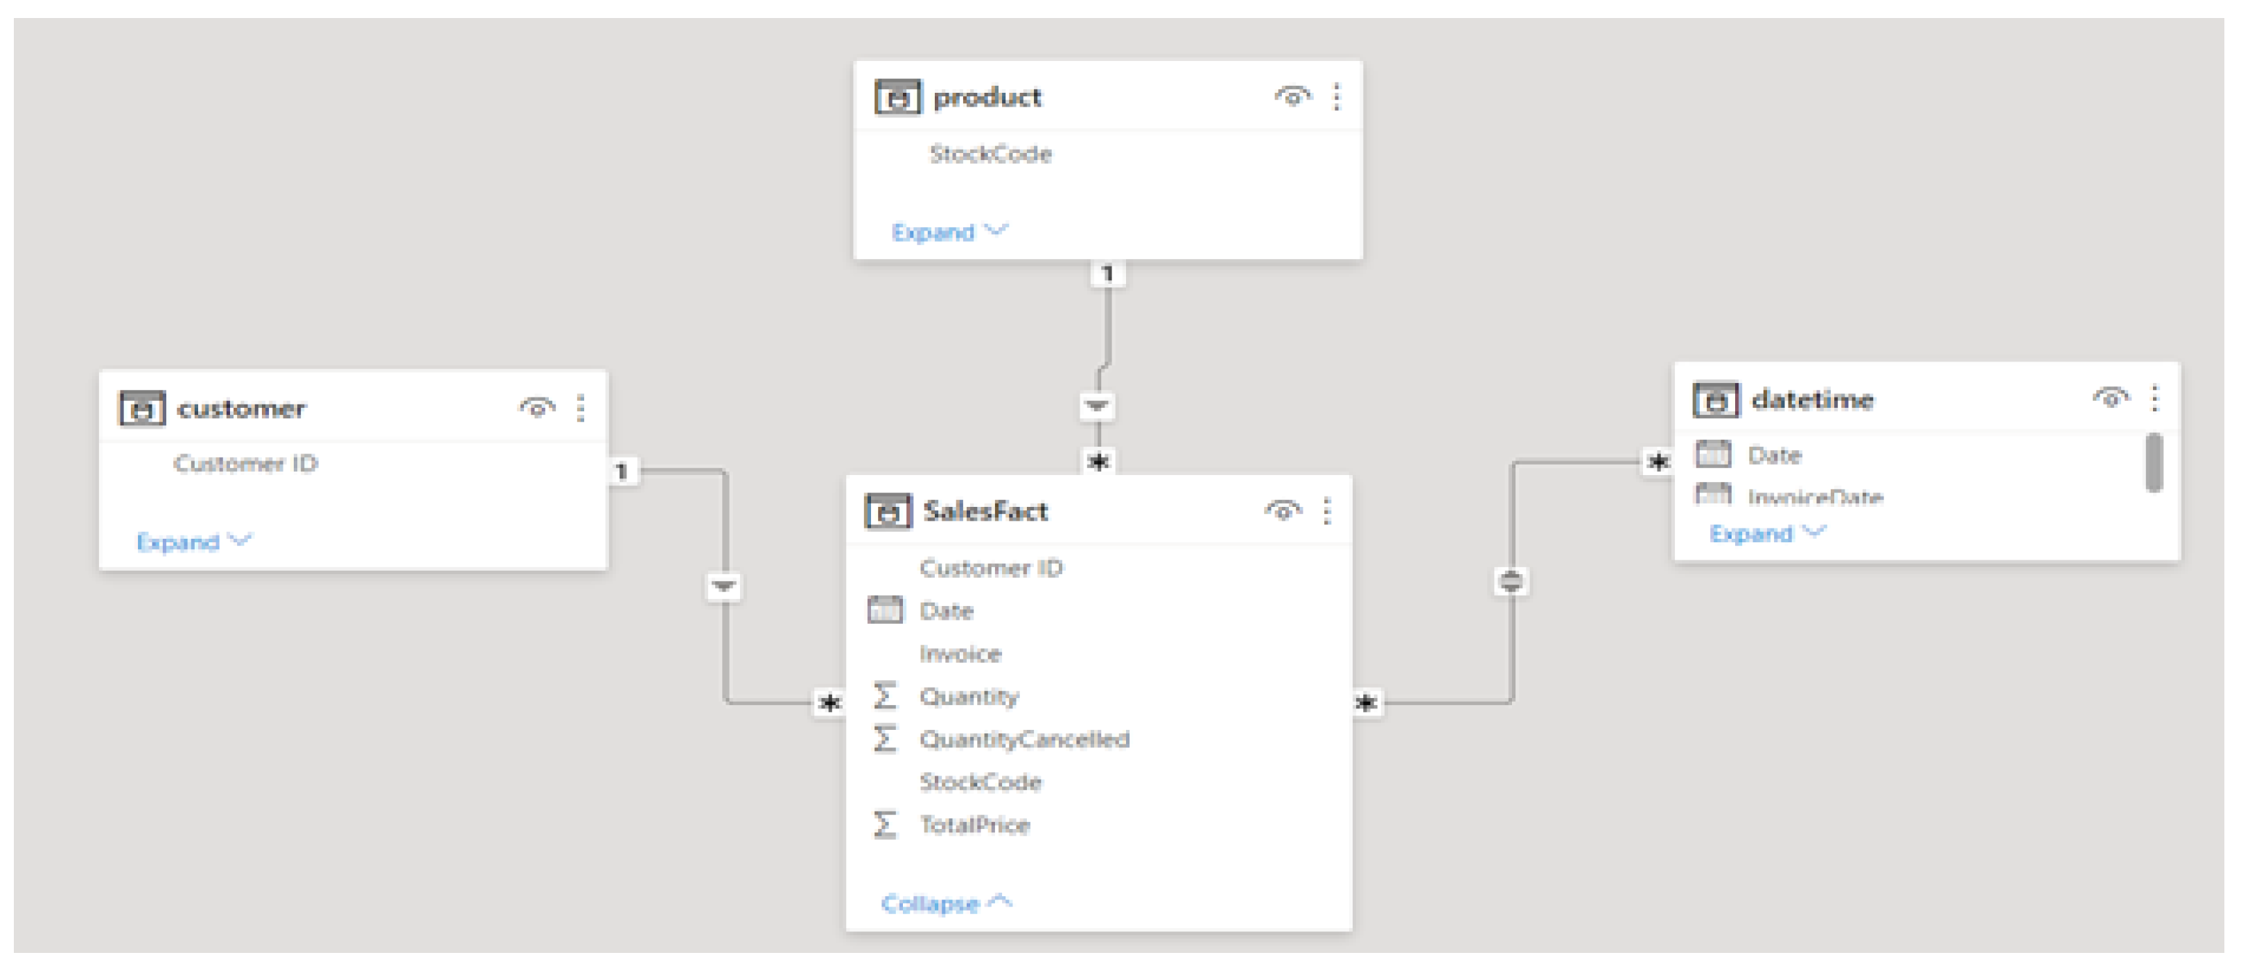2241x973 pixels.
Task: Expand the product table fields
Action: [948, 232]
